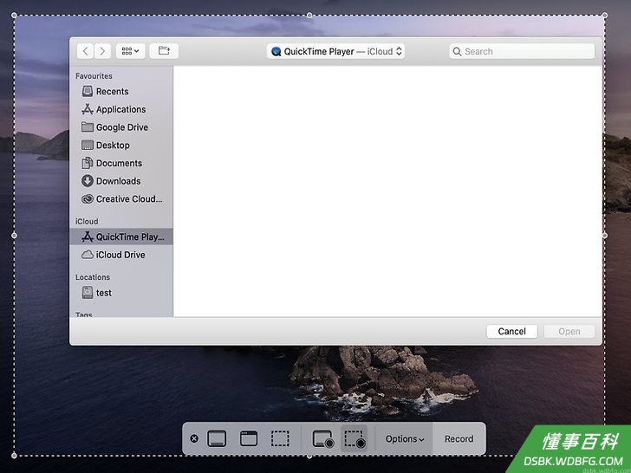Click the Favourites section header

click(x=94, y=76)
